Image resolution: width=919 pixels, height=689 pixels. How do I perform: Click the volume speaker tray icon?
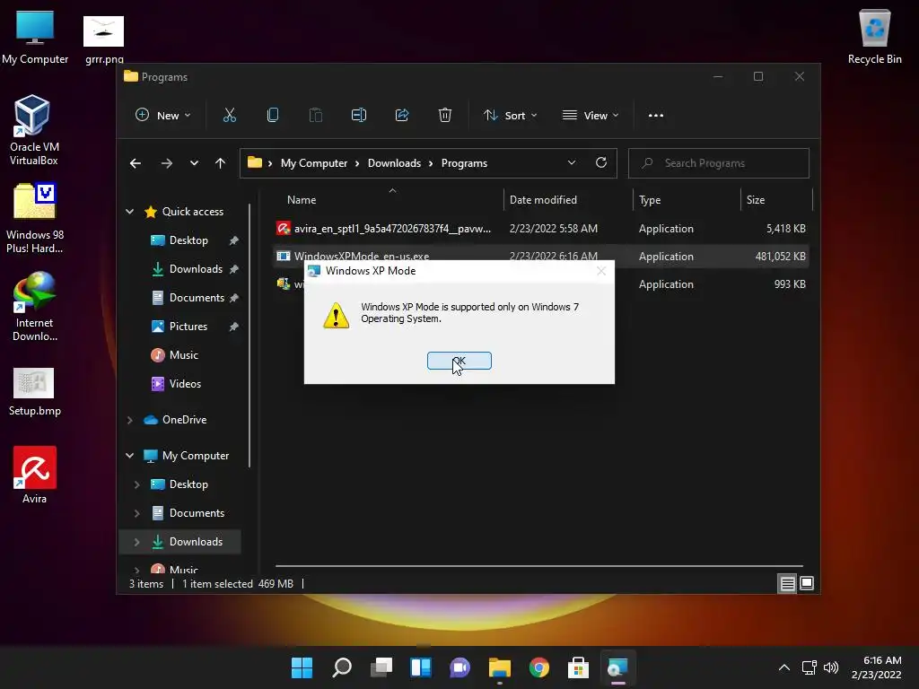pyautogui.click(x=831, y=667)
